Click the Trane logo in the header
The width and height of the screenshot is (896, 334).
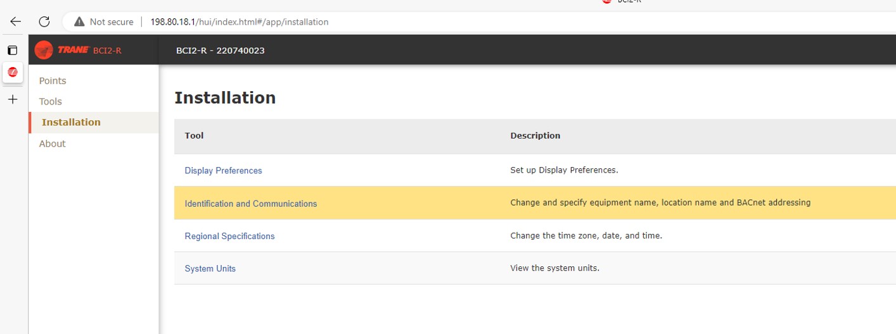click(x=62, y=50)
